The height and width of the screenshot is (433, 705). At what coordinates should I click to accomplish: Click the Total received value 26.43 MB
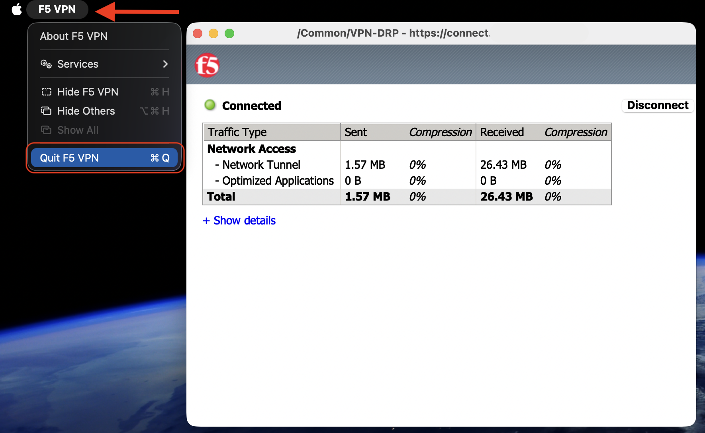507,197
